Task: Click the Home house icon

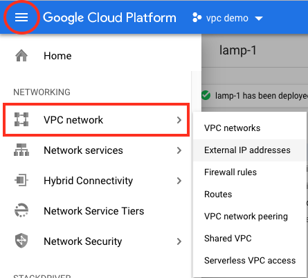Action: click(21, 56)
